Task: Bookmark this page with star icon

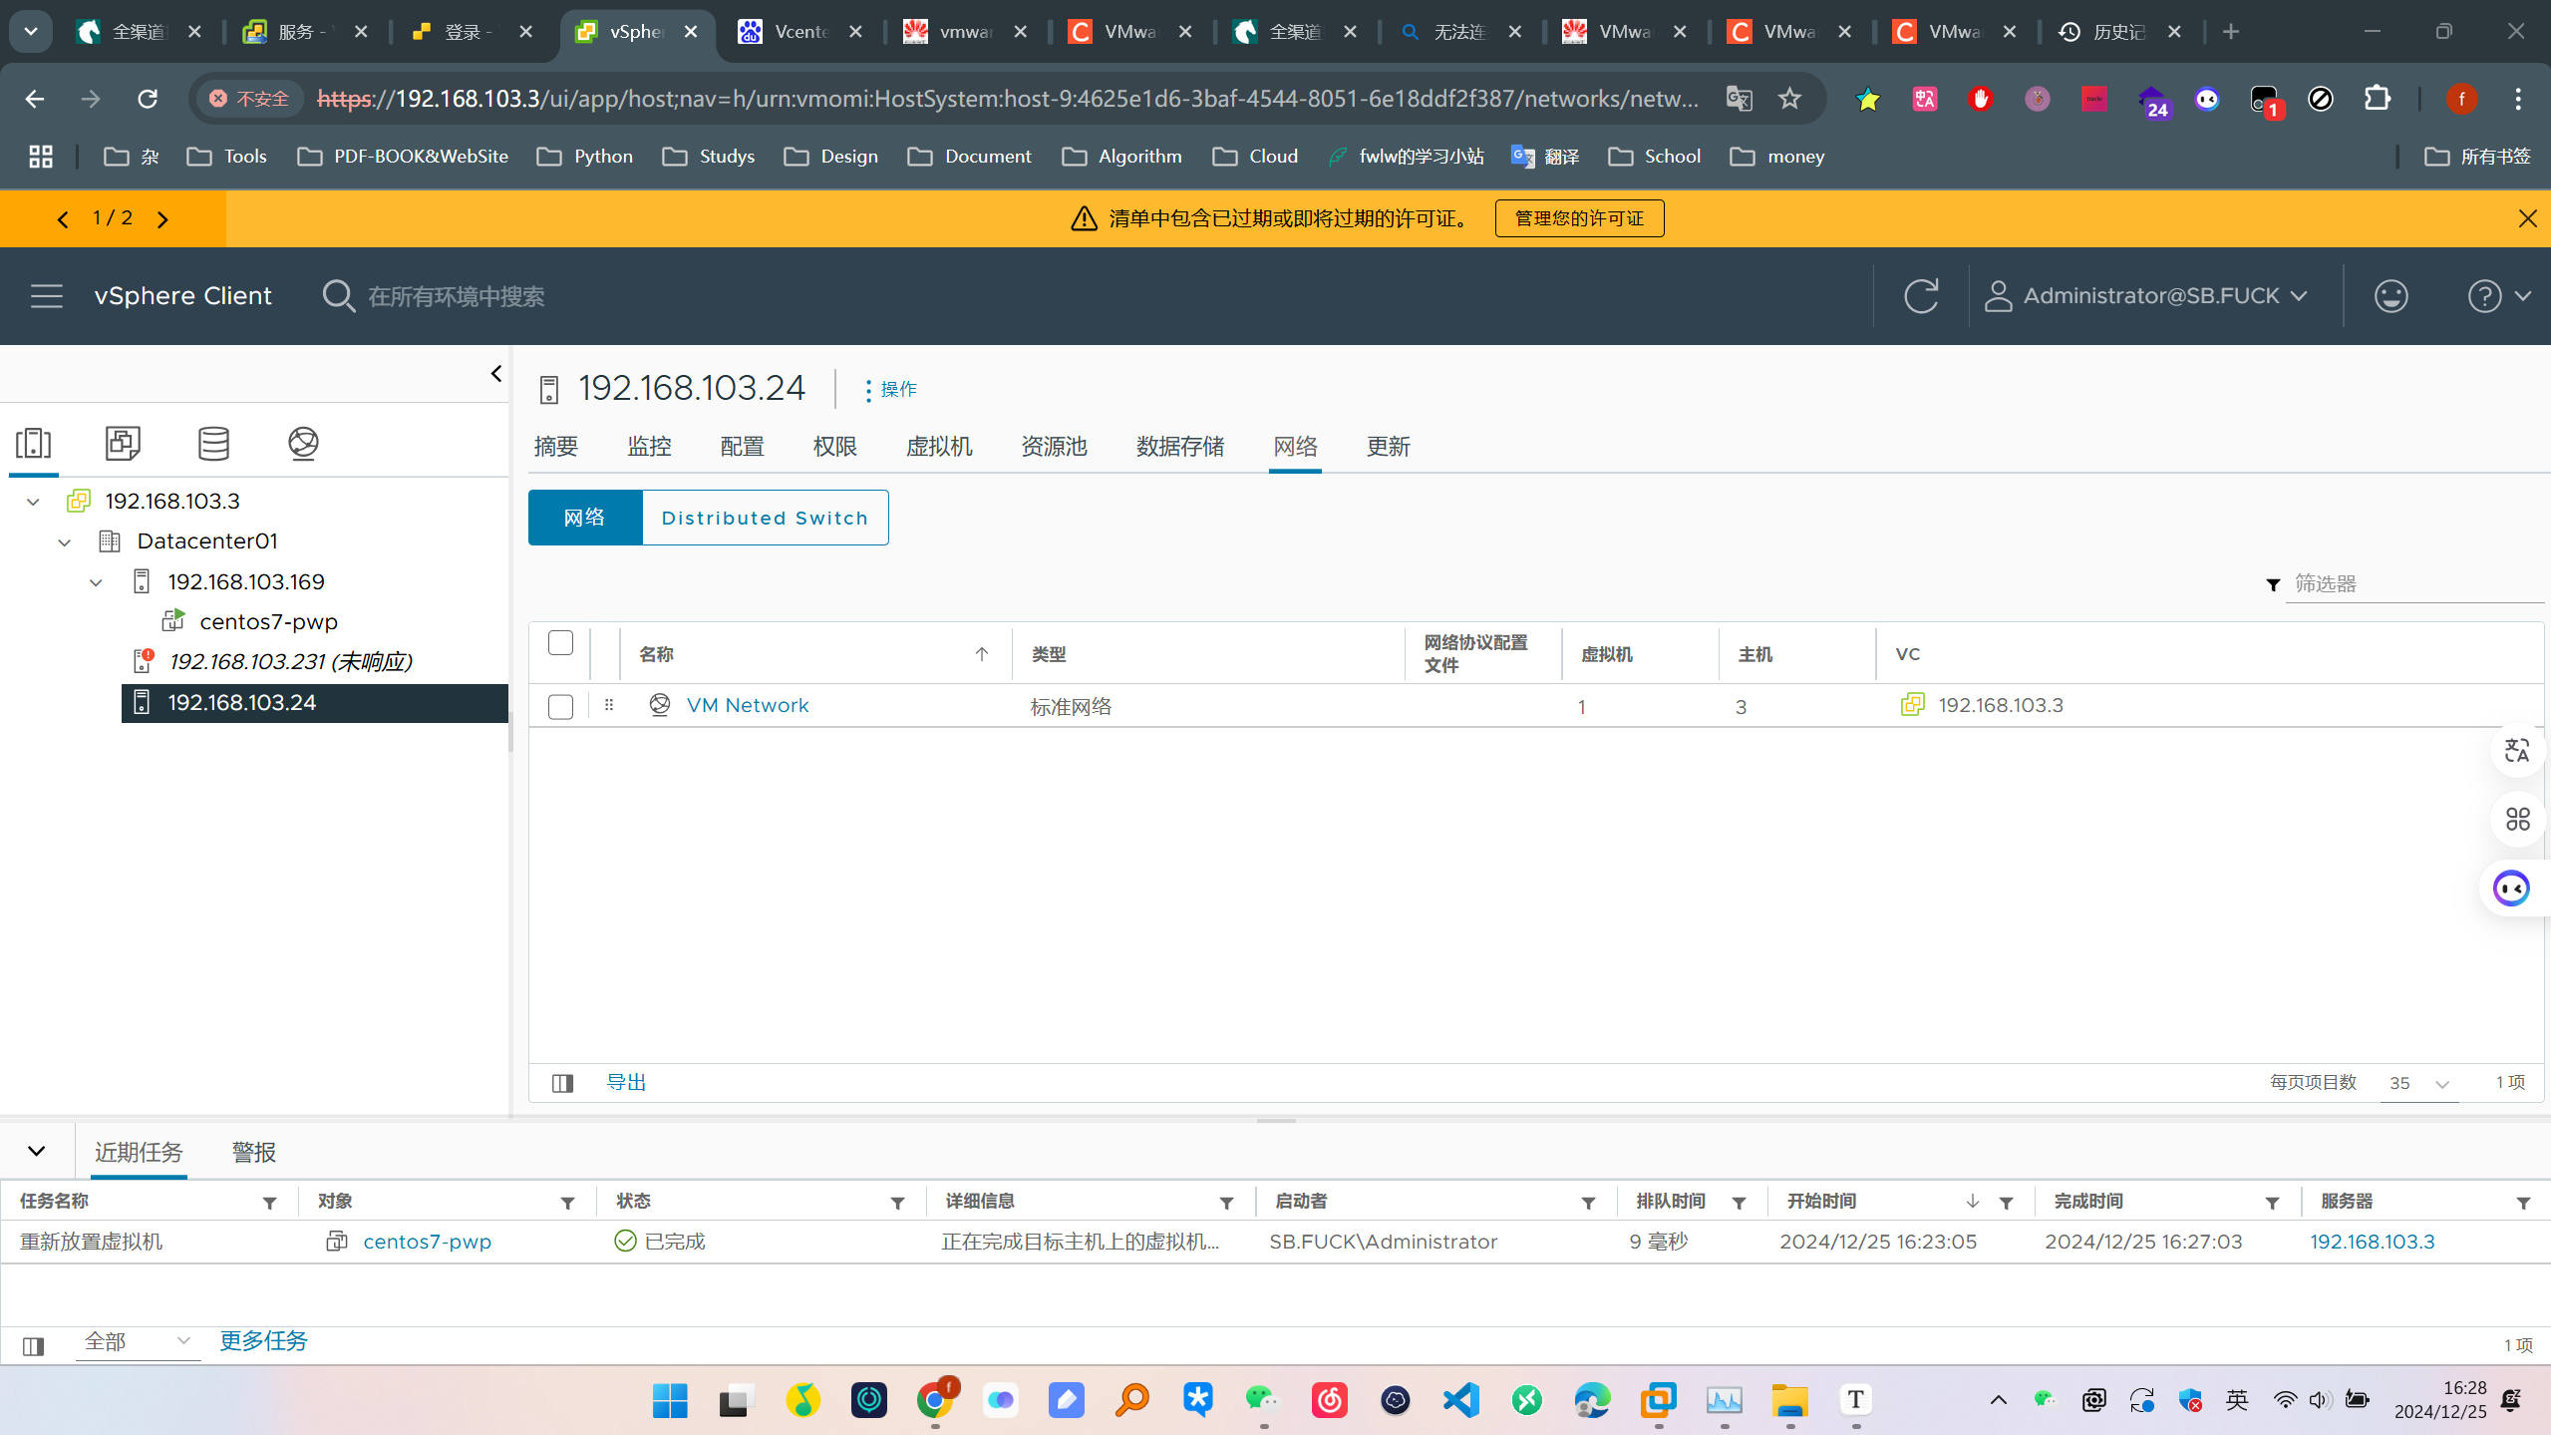Action: pos(1789,98)
